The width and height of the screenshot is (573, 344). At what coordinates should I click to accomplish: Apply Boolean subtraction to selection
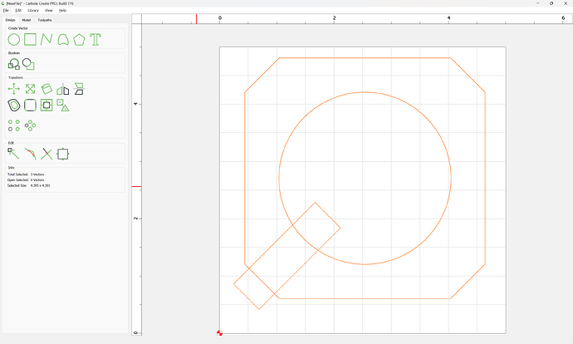(x=28, y=64)
